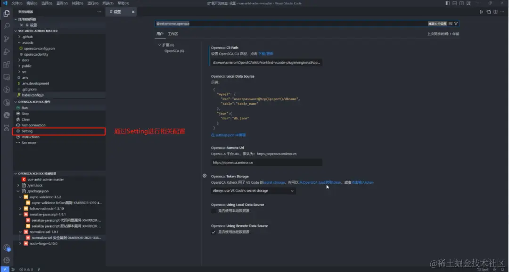Screen dimensions: 509x272
Task: Collapse the OPENSCA XCHECK 操作 section
Action: click(x=15, y=102)
